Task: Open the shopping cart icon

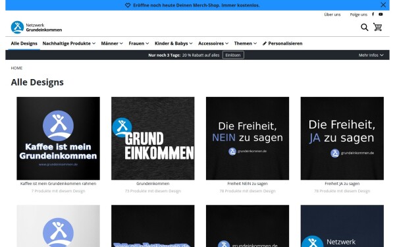Action: 378,27
